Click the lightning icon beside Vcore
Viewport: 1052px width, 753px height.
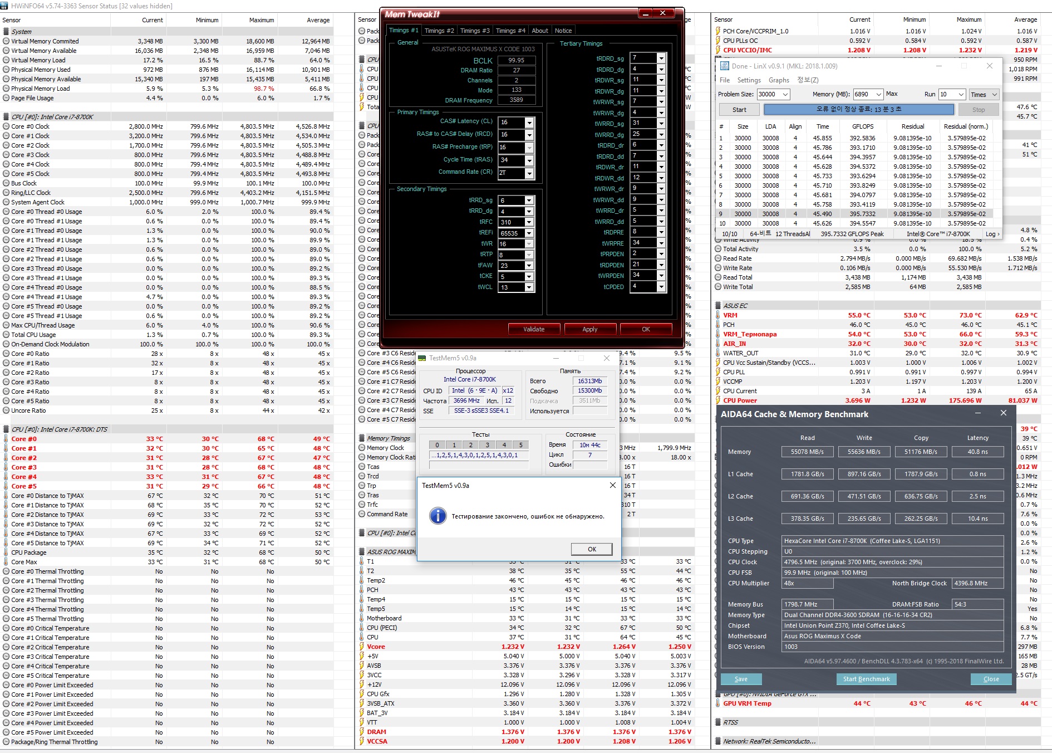point(362,647)
